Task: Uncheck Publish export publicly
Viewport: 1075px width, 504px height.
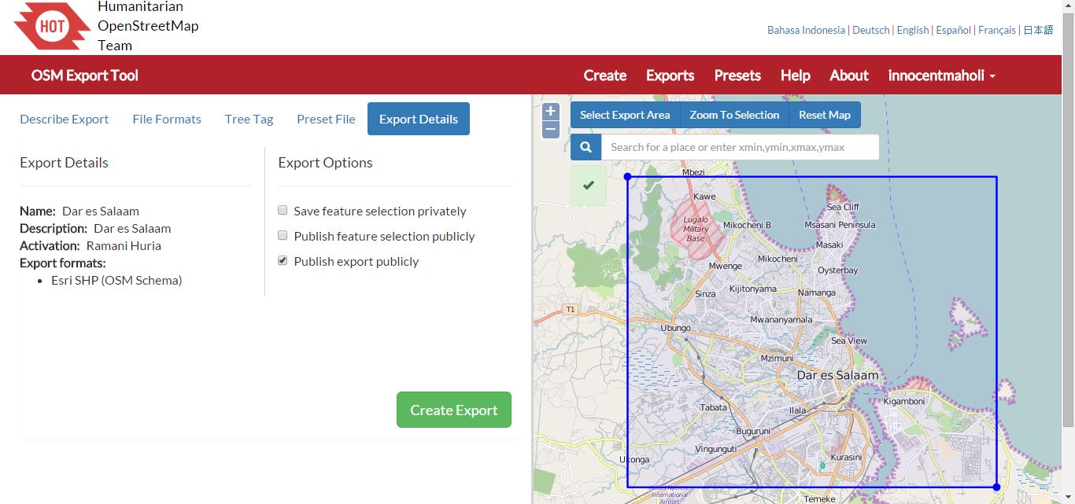Action: (x=283, y=261)
